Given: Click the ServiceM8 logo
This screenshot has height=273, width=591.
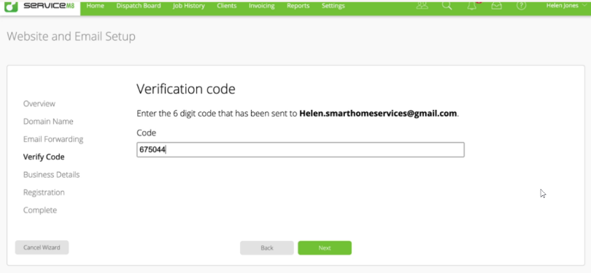Looking at the screenshot, I should pos(39,6).
